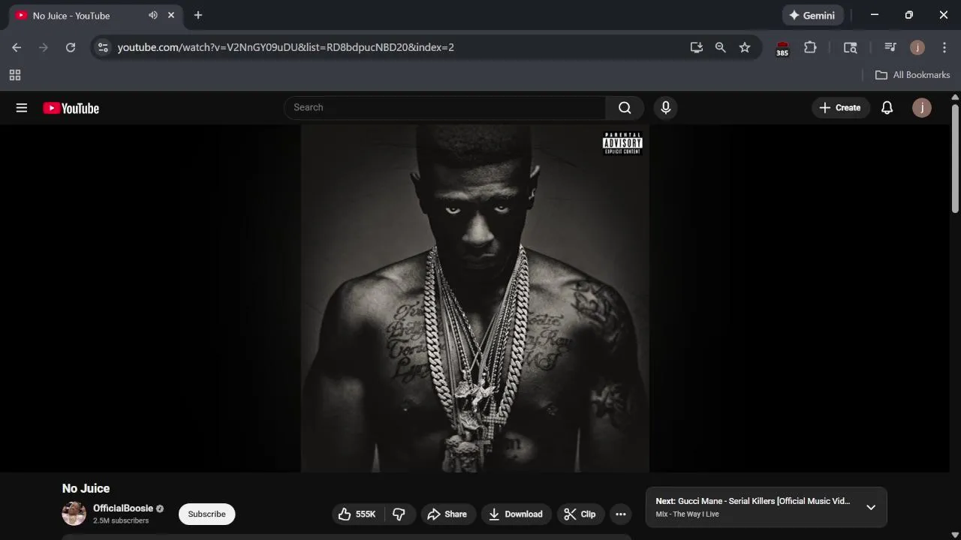
Task: Open the YouTube notifications bell
Action: click(887, 108)
